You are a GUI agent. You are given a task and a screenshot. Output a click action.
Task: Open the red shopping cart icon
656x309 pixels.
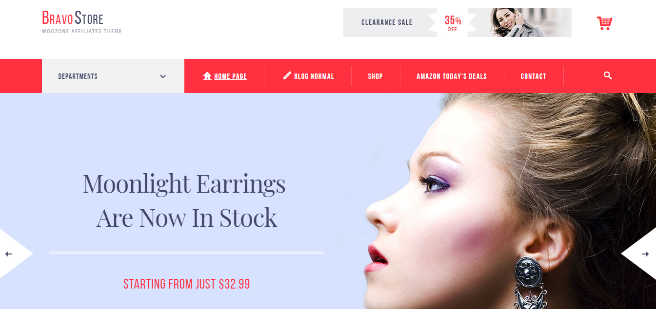click(604, 23)
